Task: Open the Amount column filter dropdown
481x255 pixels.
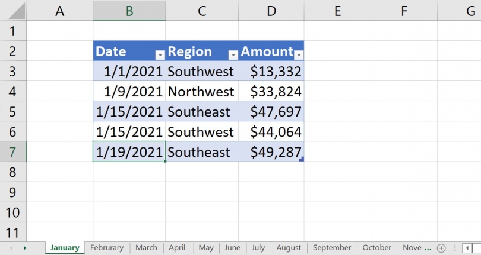Action: (x=299, y=54)
